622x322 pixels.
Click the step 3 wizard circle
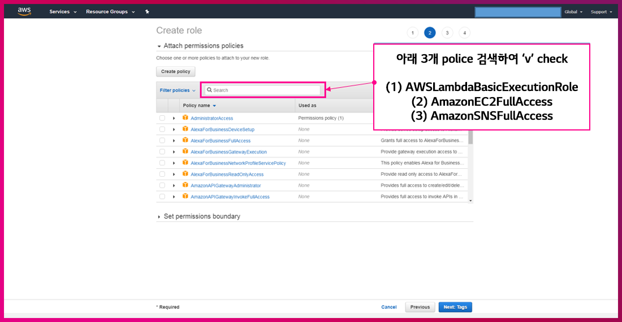click(x=447, y=33)
